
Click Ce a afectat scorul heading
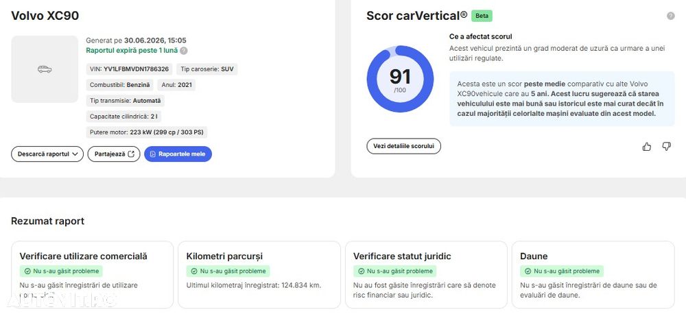(x=480, y=37)
